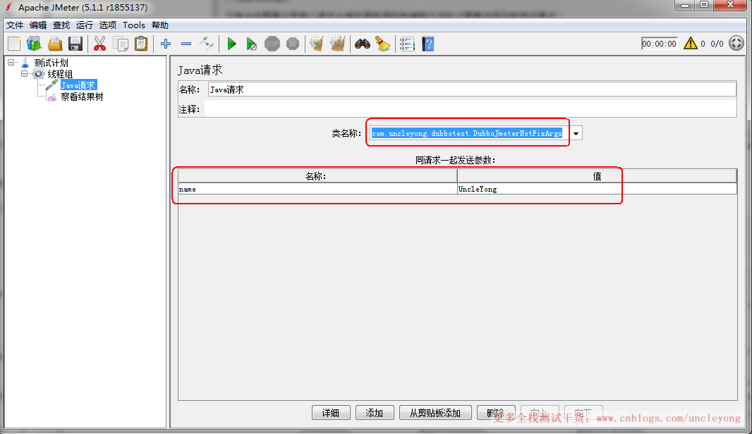
Task: Select 察看结果树 in the tree
Action: [82, 97]
